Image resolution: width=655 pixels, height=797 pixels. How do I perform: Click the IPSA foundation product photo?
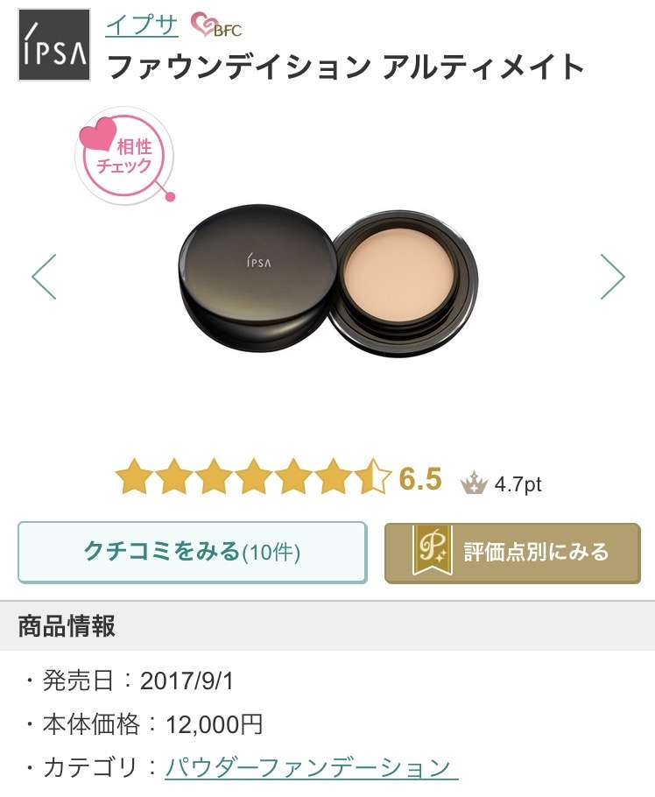tap(329, 280)
